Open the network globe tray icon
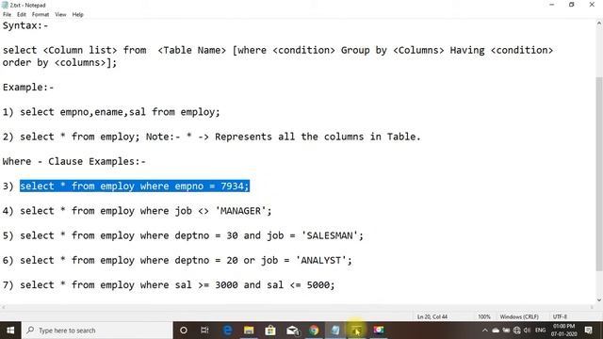 tap(517, 331)
